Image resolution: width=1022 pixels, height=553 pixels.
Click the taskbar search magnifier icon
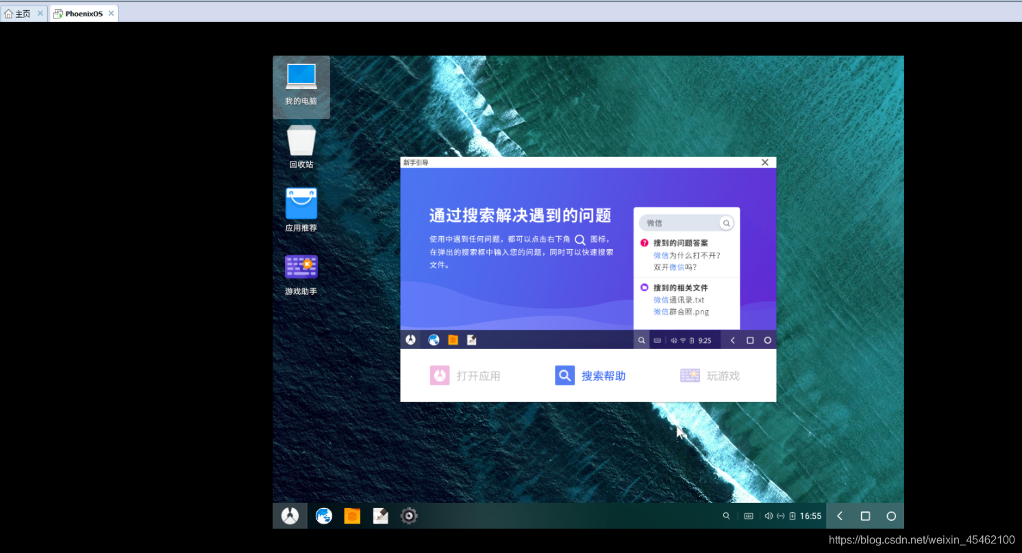click(x=726, y=516)
